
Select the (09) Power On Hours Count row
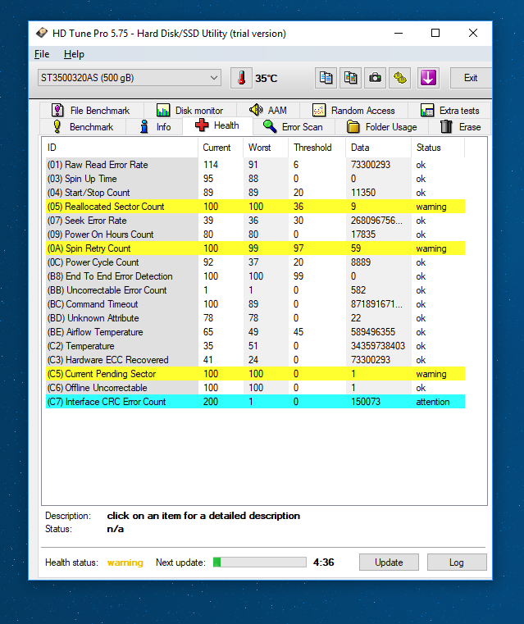coord(255,235)
